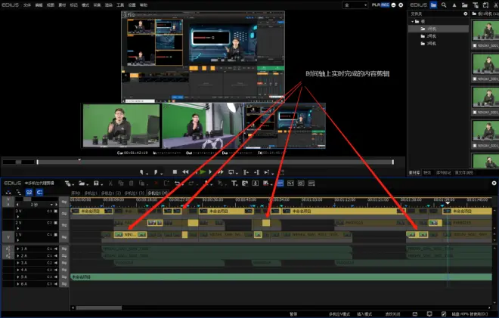Open the 编辑 (Edit) menu
499x318 pixels.
point(39,5)
